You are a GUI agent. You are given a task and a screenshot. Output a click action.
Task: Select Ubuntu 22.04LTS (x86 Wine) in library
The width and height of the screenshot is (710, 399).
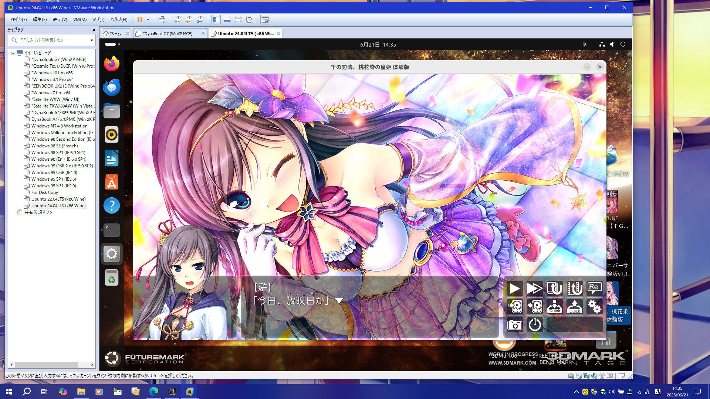pyautogui.click(x=58, y=199)
